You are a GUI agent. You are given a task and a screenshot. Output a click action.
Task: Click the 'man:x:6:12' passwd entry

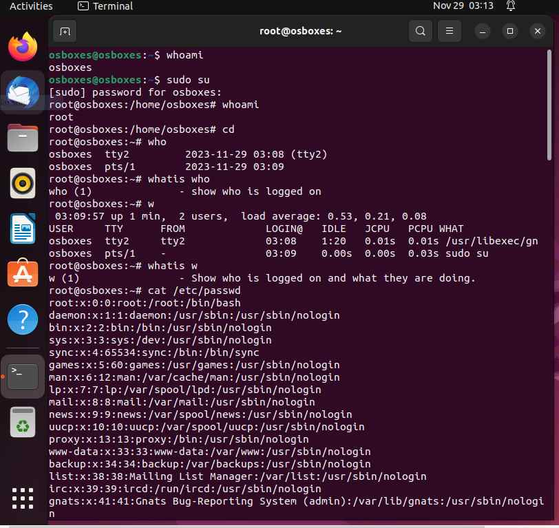194,377
